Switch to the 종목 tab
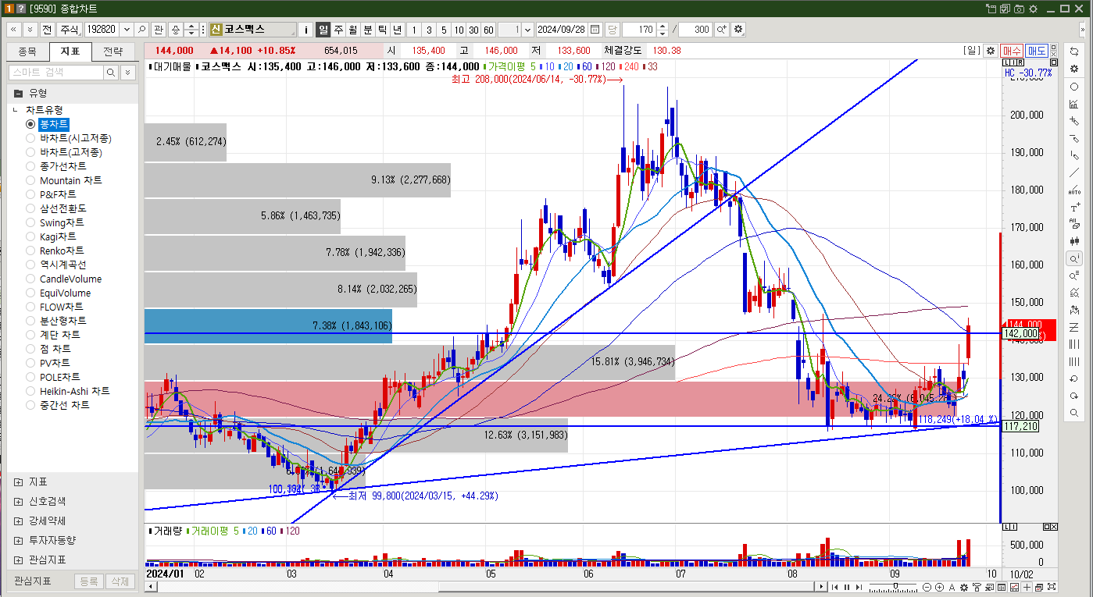Viewport: 1093px width, 597px height. coord(27,52)
